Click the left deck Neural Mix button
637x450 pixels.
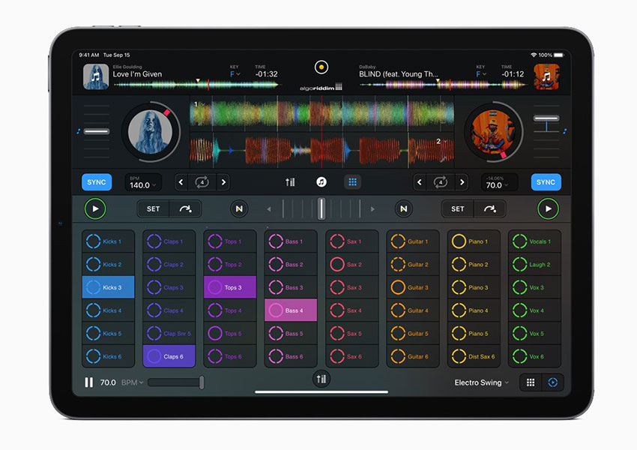point(239,208)
